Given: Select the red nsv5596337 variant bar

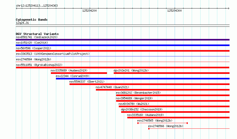Looking at the screenshot, I should point(149,84).
